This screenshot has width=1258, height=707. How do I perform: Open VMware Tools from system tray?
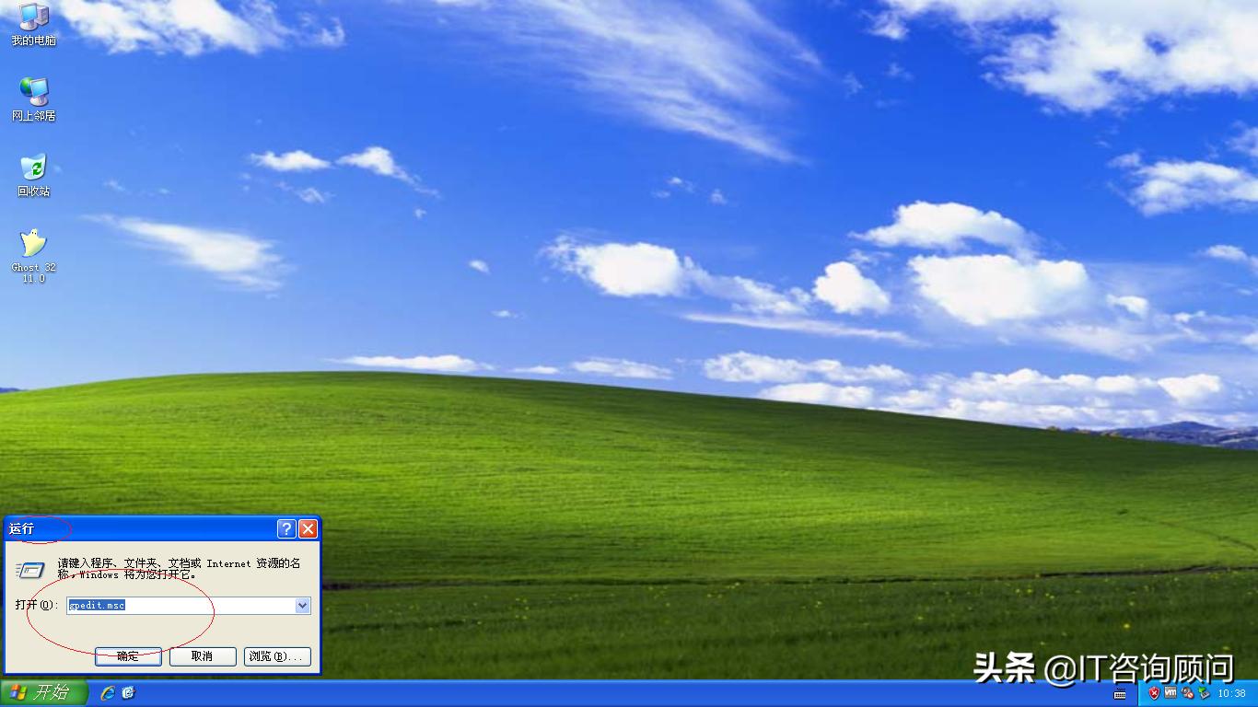[x=1171, y=693]
